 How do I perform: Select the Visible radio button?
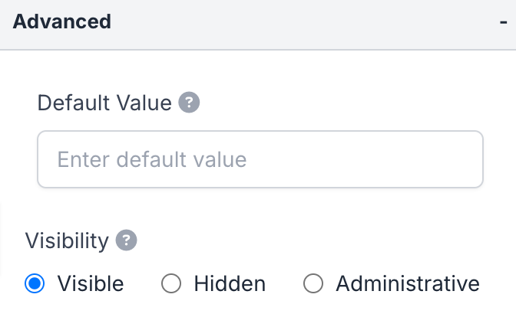(x=33, y=284)
